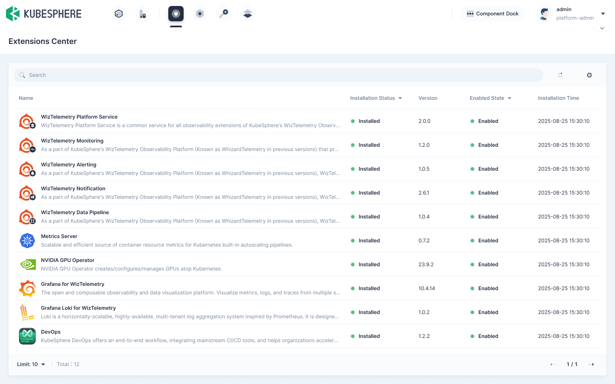Focus the extensions Search field

(278, 75)
